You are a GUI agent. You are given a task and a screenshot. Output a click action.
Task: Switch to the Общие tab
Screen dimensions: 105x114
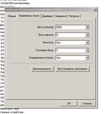pos(12,16)
